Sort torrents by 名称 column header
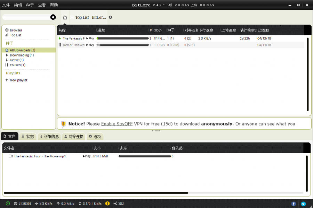The width and height of the screenshot is (313, 208). click(x=62, y=30)
